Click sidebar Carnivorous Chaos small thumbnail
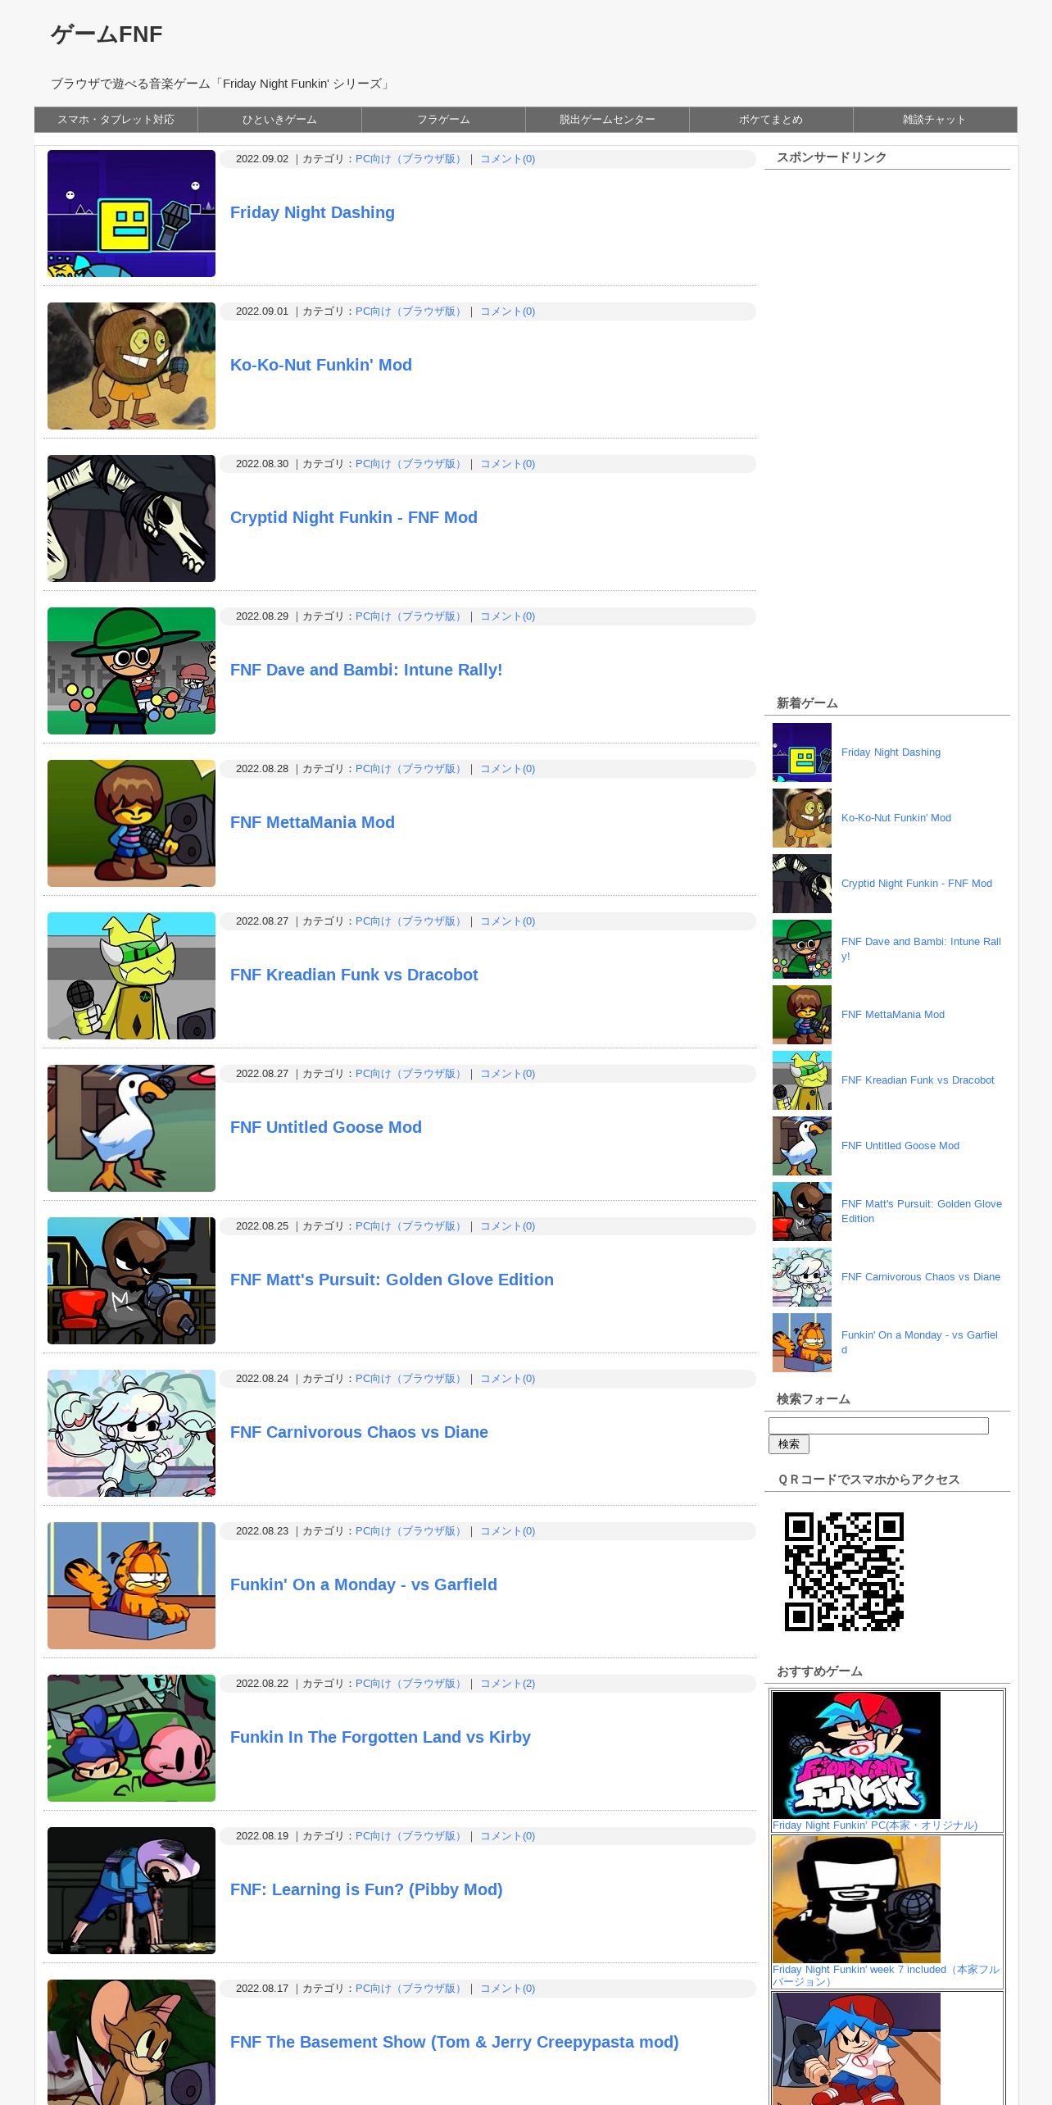 point(802,1277)
